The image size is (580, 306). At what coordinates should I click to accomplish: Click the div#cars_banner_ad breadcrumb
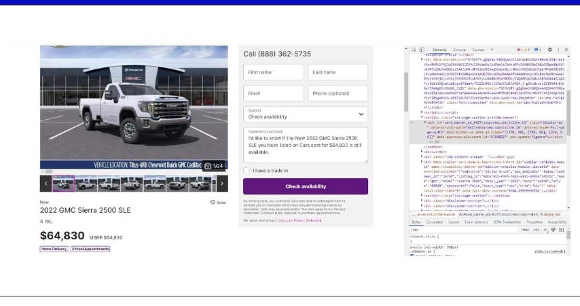click(510, 214)
